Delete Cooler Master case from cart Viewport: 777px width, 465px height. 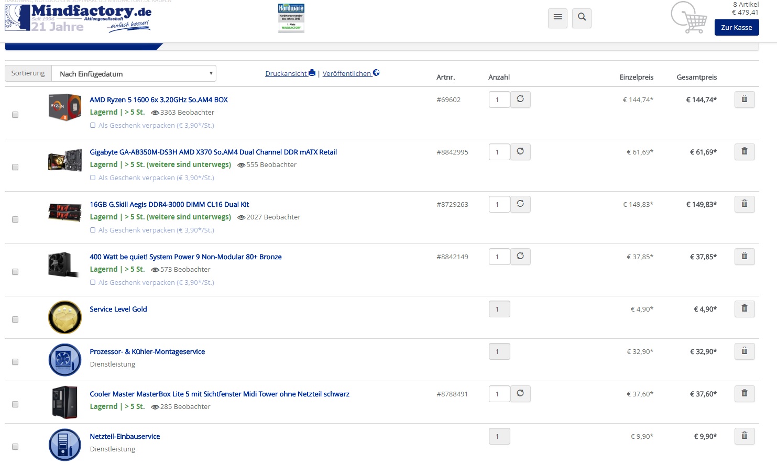[x=745, y=393]
